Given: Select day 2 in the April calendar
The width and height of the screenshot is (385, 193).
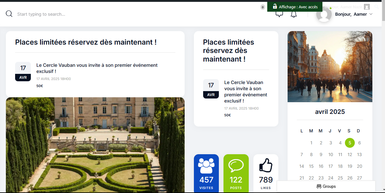Looking at the screenshot, I should point(321,143).
